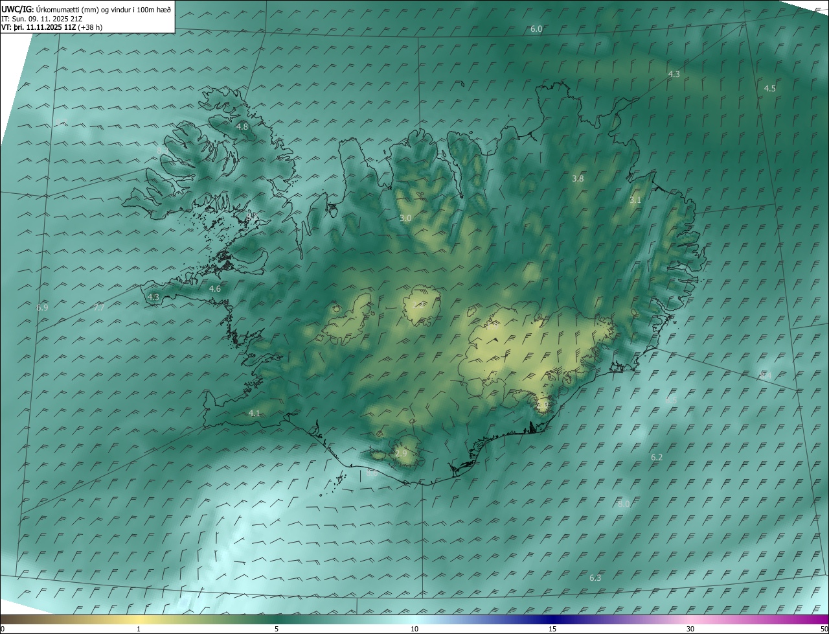The image size is (829, 634).
Task: Click the "7.7" value label
Action: click(x=99, y=308)
